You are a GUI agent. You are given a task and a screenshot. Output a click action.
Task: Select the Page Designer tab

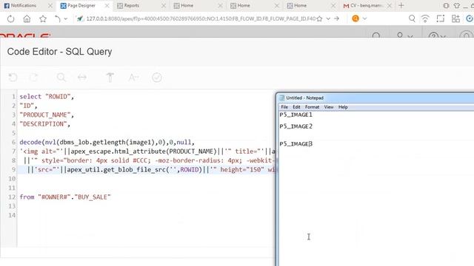81,5
